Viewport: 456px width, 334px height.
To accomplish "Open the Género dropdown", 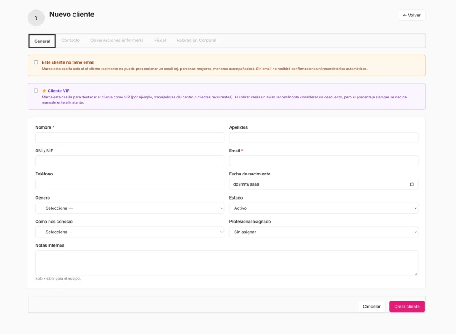I will pos(130,208).
